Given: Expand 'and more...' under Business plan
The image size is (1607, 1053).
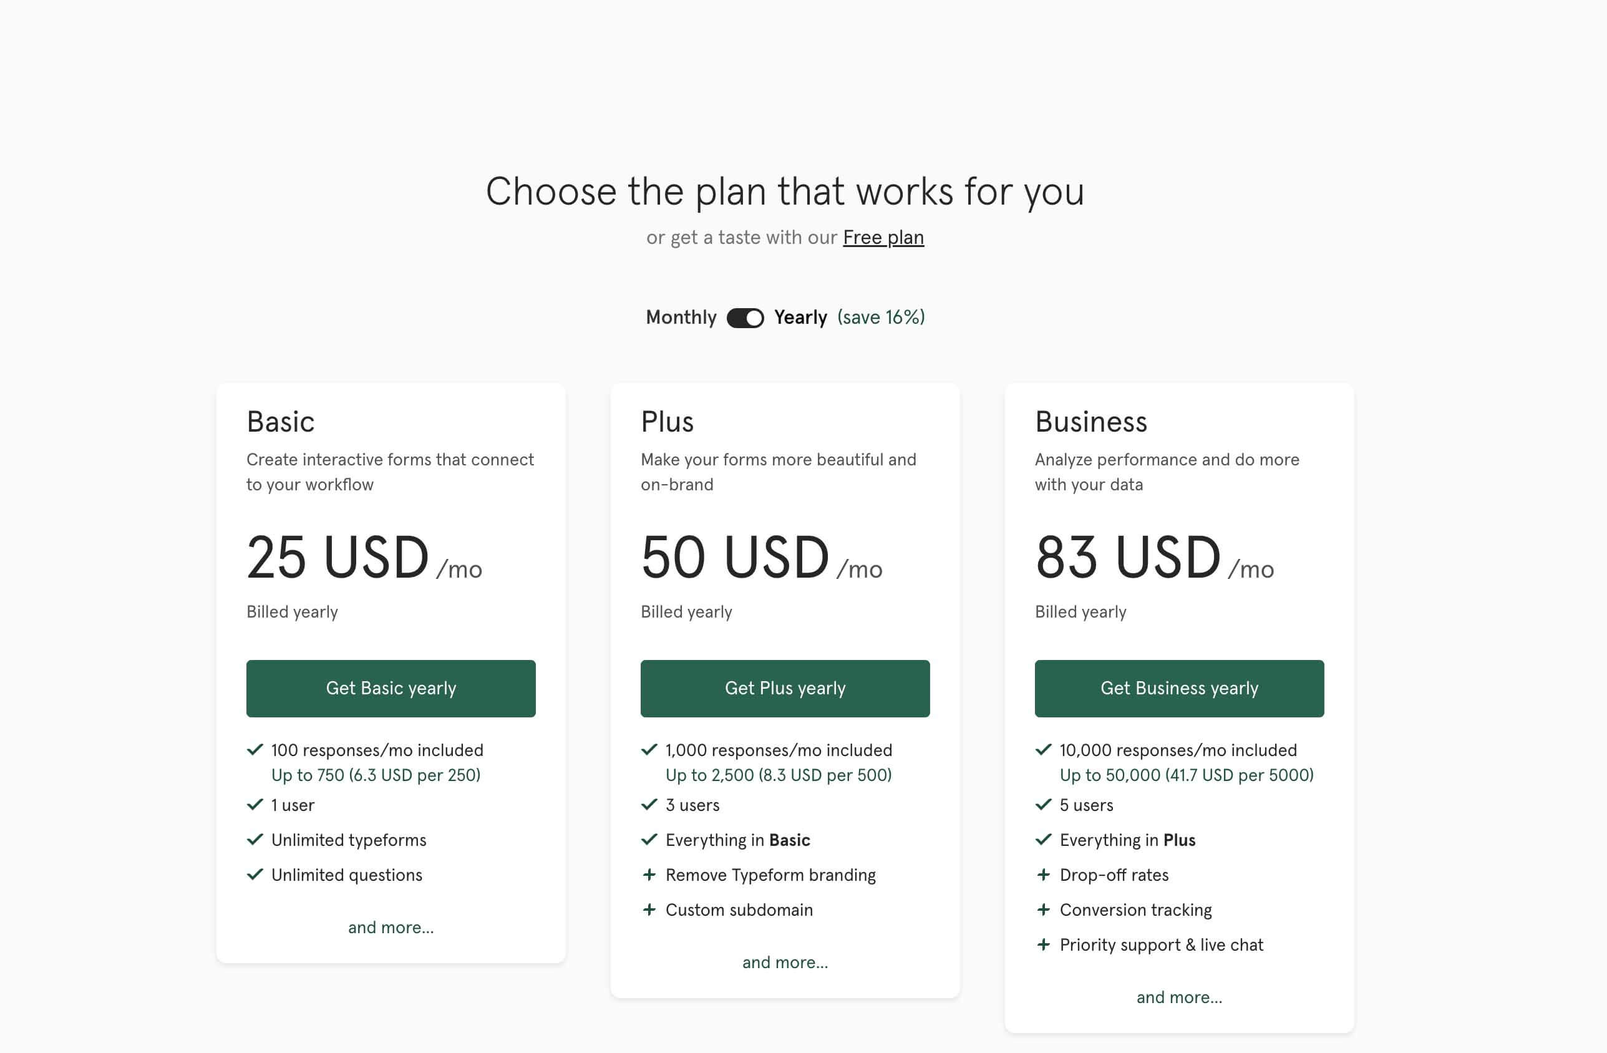Looking at the screenshot, I should tap(1179, 997).
